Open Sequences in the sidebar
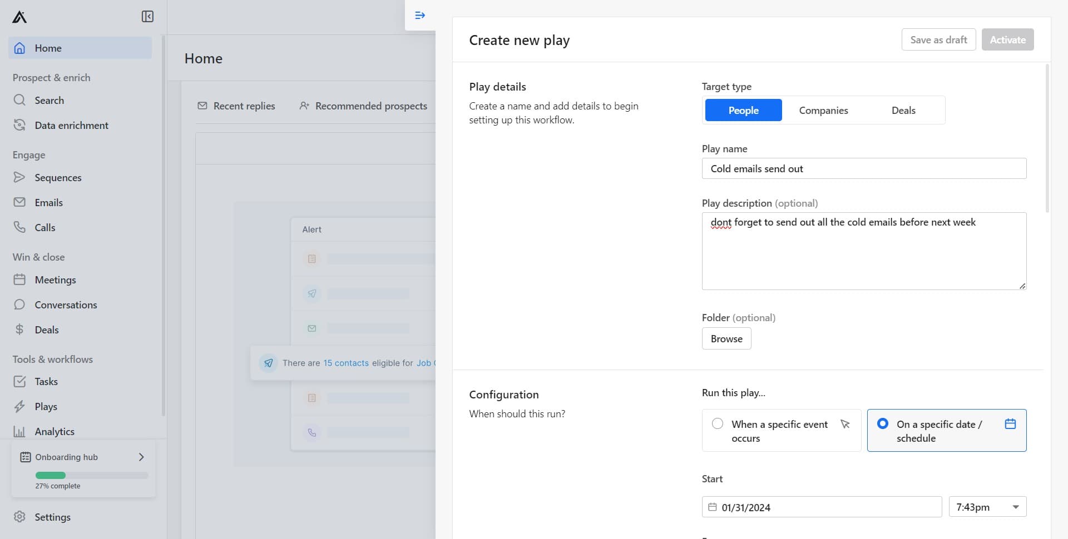The width and height of the screenshot is (1068, 539). point(58,178)
